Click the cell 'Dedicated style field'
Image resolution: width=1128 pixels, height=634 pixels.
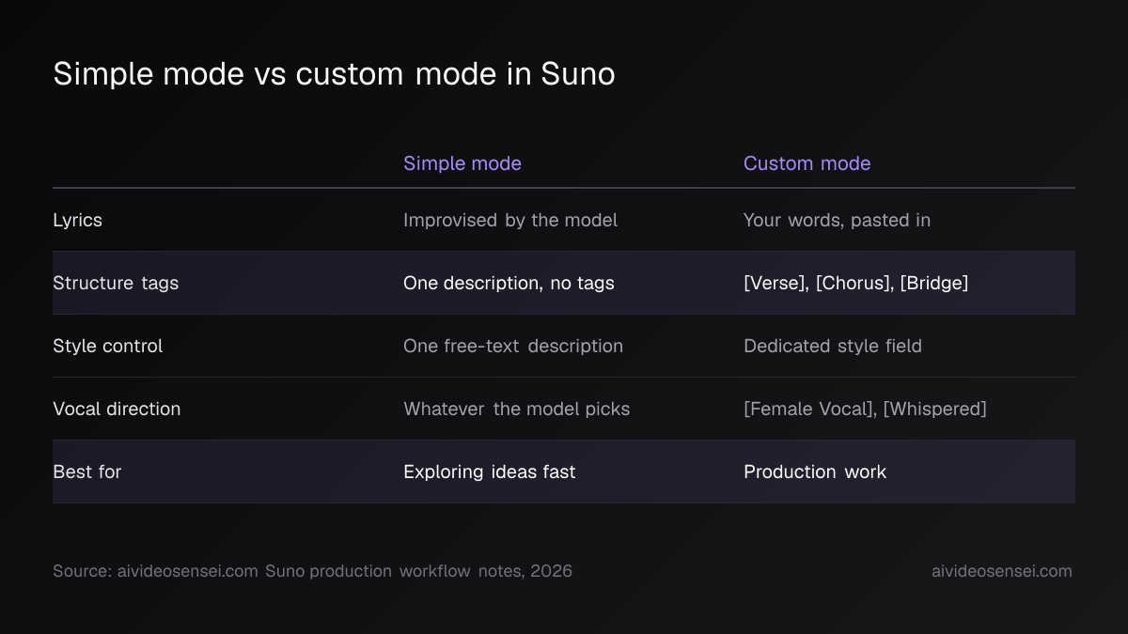pos(833,346)
